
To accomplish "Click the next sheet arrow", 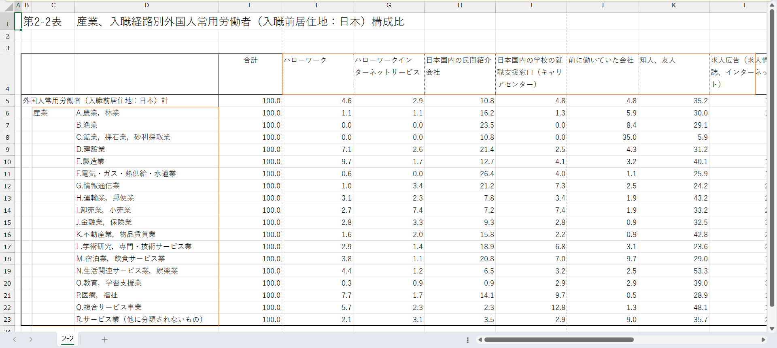I will pos(31,339).
